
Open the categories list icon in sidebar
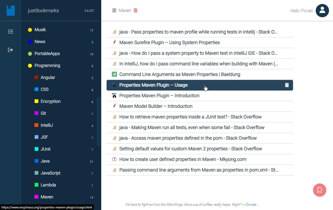tap(10, 31)
